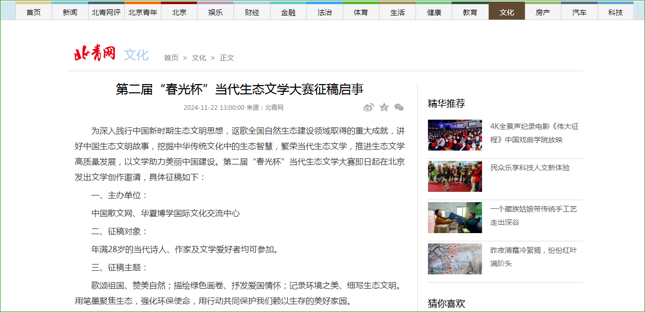Click the snowy persimmon thumbnail image

(455, 259)
